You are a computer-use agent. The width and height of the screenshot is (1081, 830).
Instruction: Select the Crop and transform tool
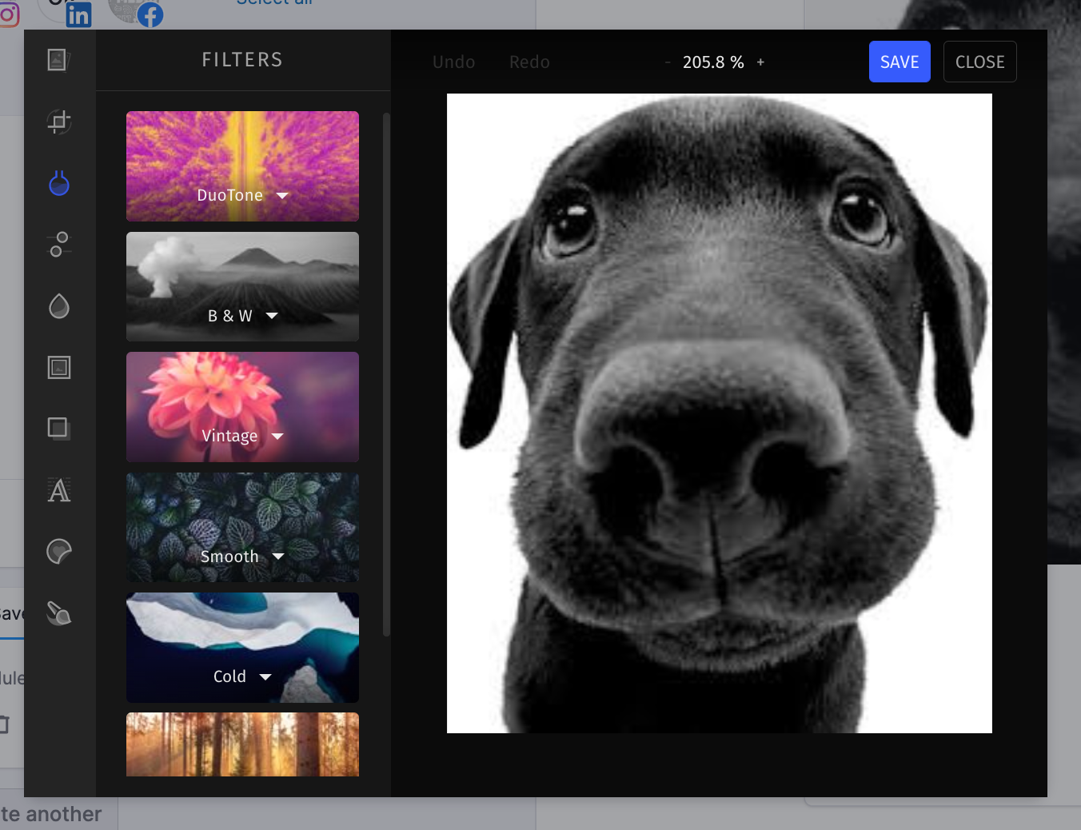point(58,122)
